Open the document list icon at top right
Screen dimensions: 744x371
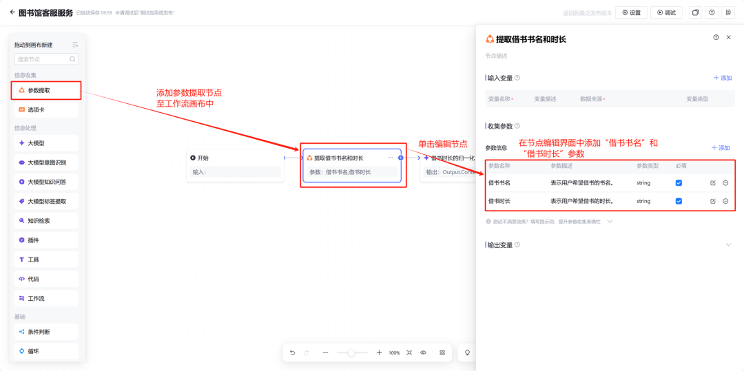728,13
